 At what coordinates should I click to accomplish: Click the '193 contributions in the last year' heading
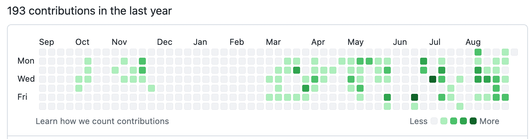[90, 11]
